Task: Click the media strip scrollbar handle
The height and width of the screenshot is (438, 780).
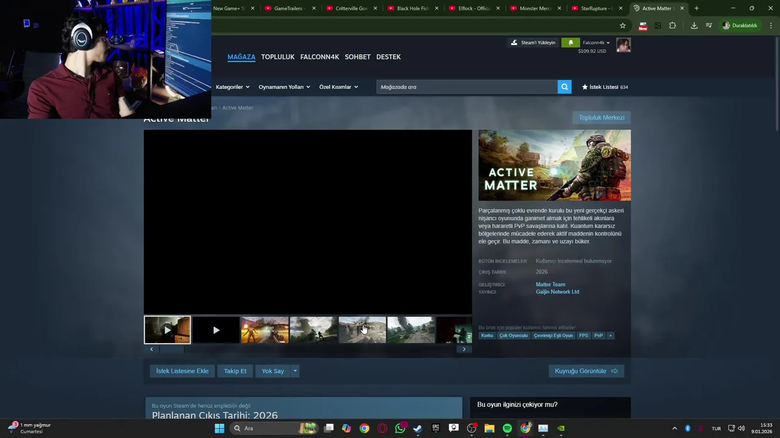Action: point(171,349)
